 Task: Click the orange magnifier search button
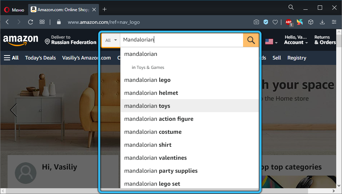point(251,40)
